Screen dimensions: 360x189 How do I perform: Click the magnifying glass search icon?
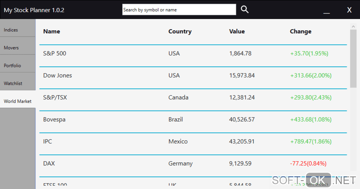(245, 10)
